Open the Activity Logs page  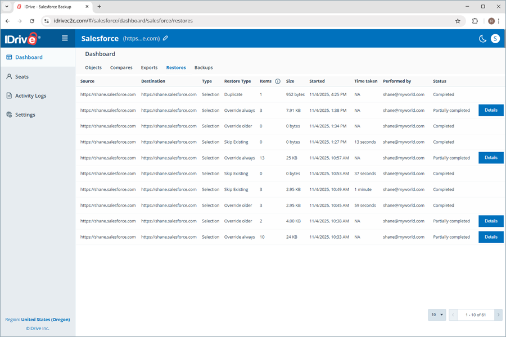coord(30,95)
